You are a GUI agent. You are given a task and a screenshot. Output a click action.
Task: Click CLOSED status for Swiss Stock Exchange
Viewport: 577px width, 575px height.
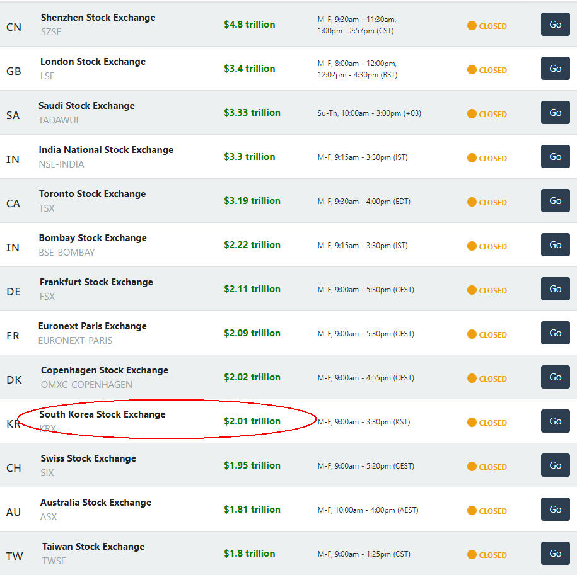click(492, 467)
